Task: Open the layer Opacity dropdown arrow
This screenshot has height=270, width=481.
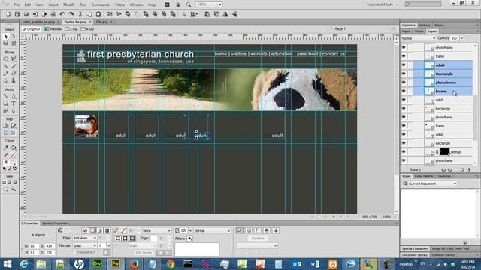Action: click(461, 38)
